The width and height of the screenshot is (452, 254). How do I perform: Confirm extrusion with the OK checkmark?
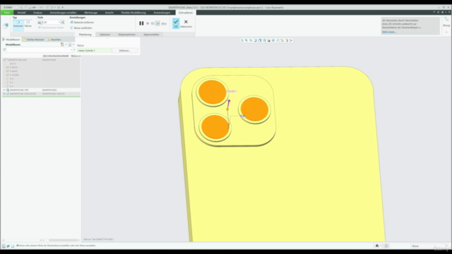(x=176, y=23)
